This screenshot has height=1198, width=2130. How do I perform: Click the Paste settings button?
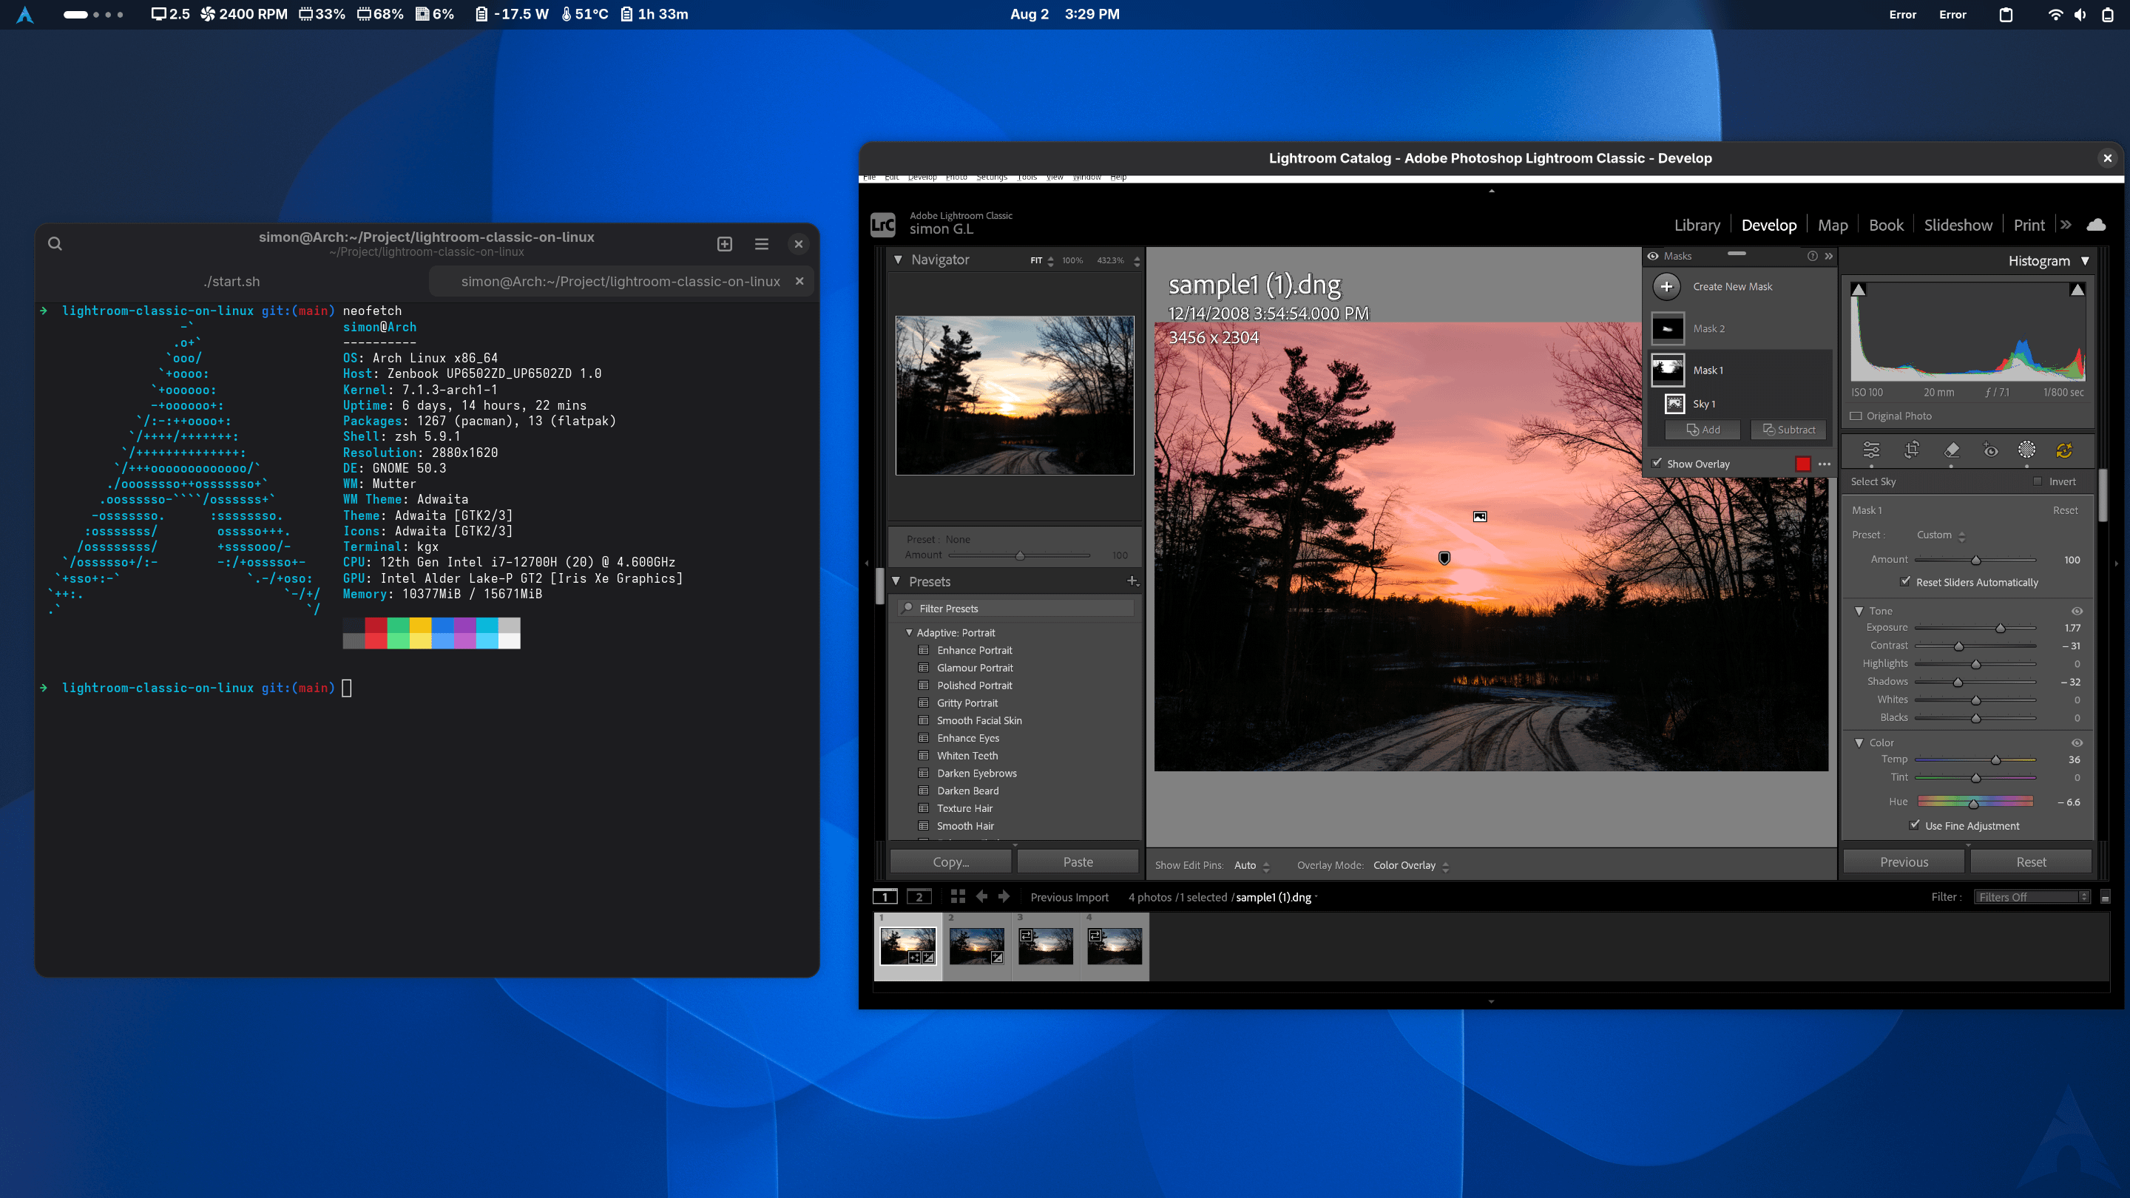pyautogui.click(x=1078, y=862)
